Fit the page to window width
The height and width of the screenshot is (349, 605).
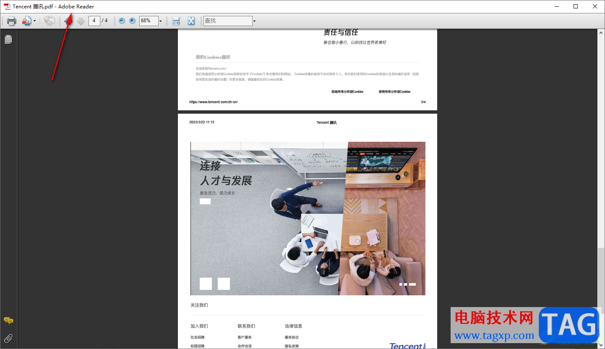click(176, 21)
